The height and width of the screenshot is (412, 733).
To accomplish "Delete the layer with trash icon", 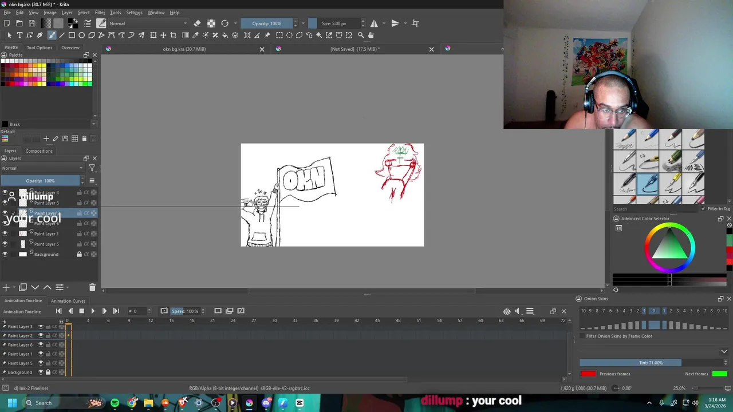I will click(92, 287).
